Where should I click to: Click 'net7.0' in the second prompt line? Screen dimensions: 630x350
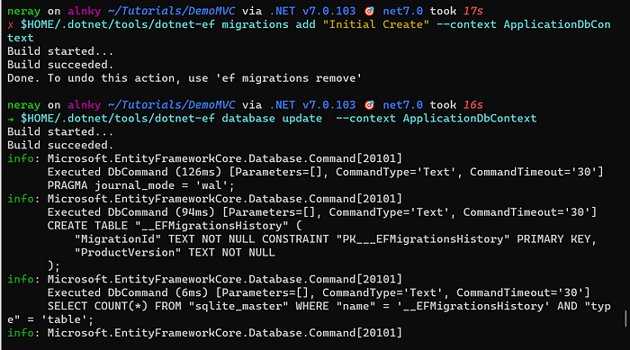[x=402, y=105]
